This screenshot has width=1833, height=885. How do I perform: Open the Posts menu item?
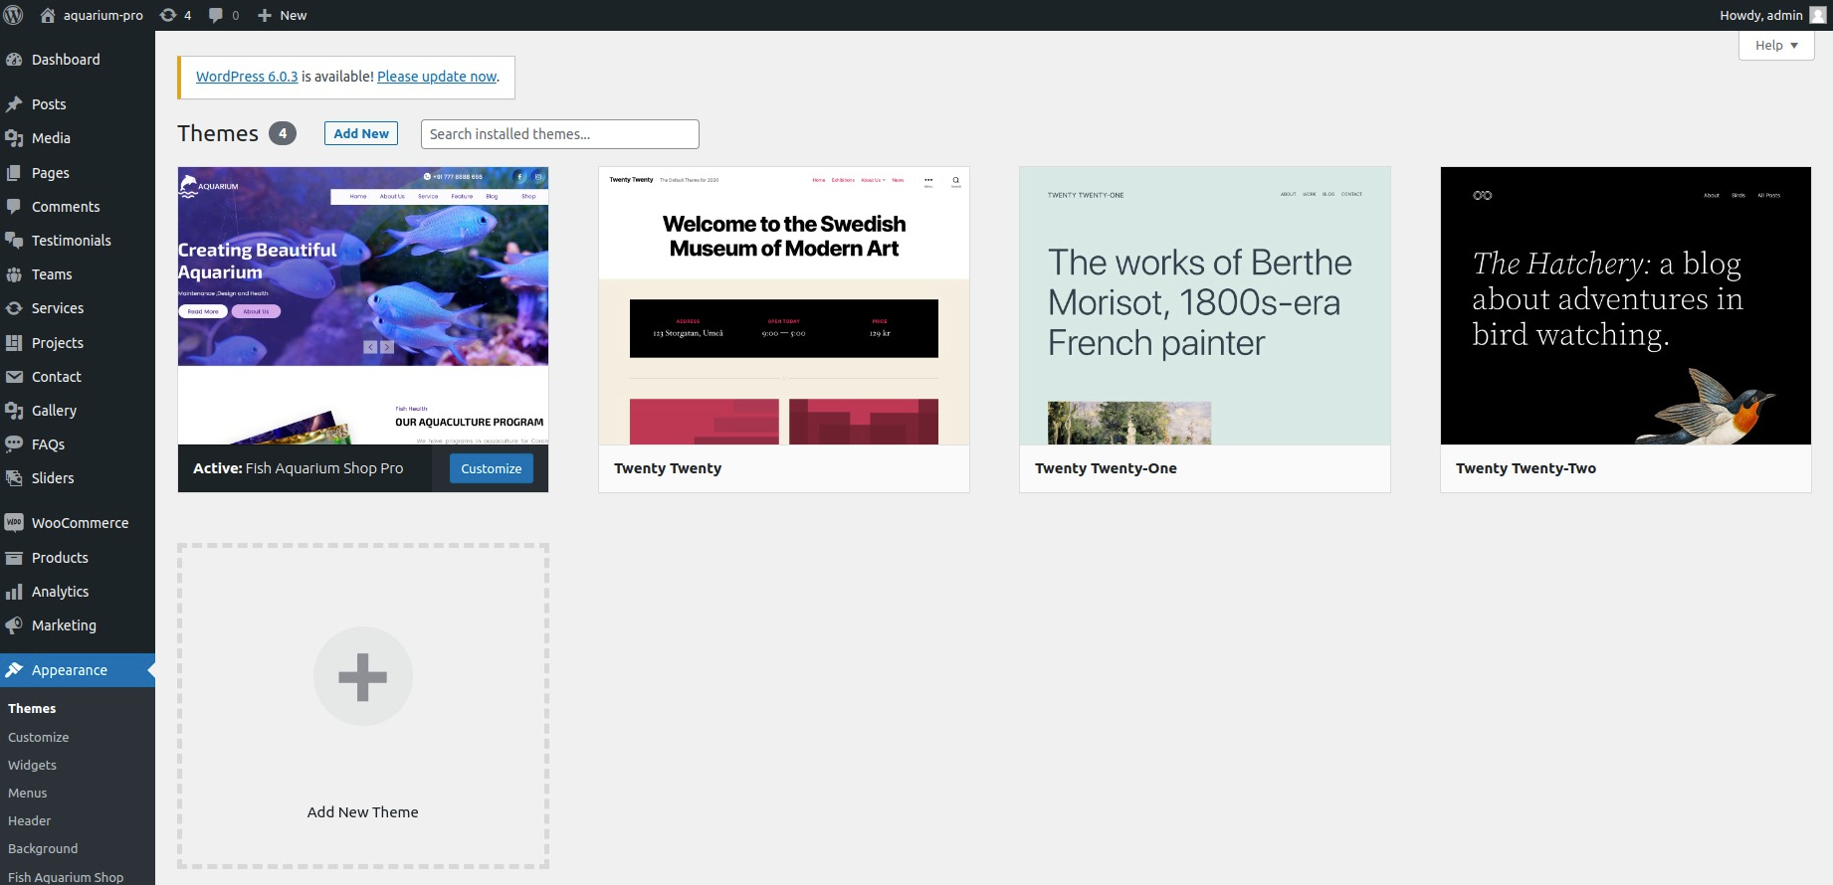click(x=78, y=104)
